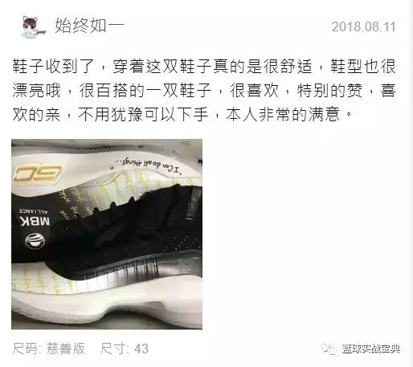Click the 篮球实战宝典 watermark text

(x=371, y=349)
